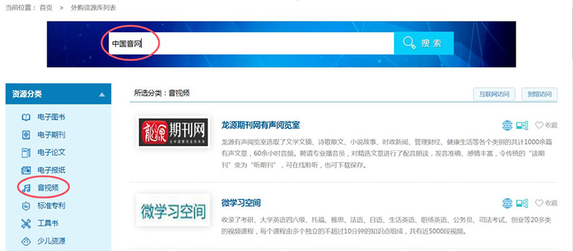
Task: Click the globe icon for 微学习空间
Action: [x=507, y=203]
